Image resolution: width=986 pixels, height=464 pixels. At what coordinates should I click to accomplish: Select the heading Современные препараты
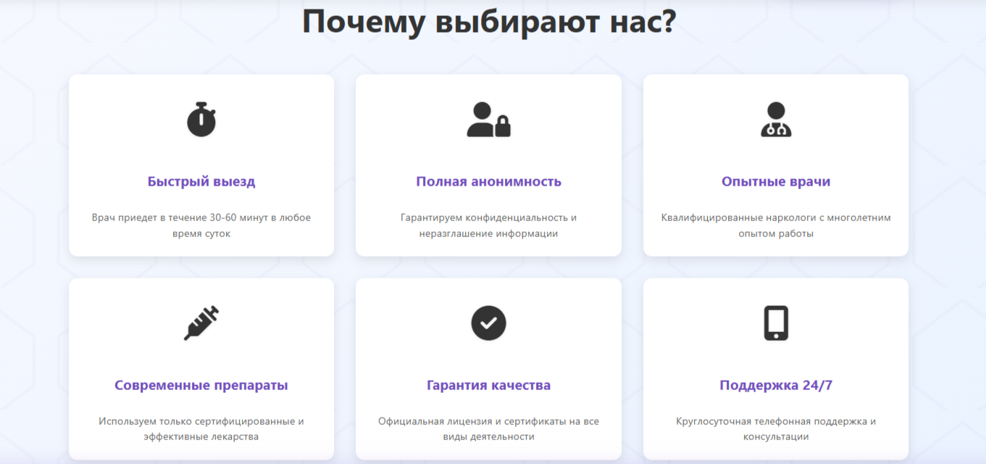click(x=201, y=385)
